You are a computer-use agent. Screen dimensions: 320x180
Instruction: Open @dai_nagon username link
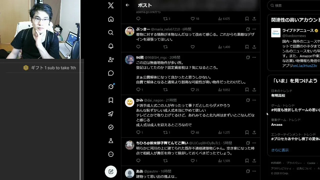pyautogui.click(x=154, y=100)
